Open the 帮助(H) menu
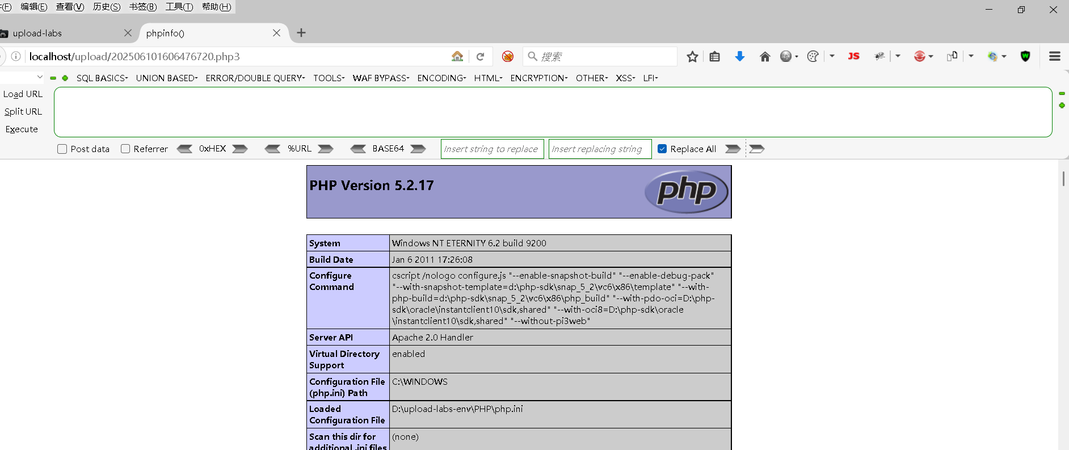Screen dimensions: 1069x450 [x=217, y=7]
